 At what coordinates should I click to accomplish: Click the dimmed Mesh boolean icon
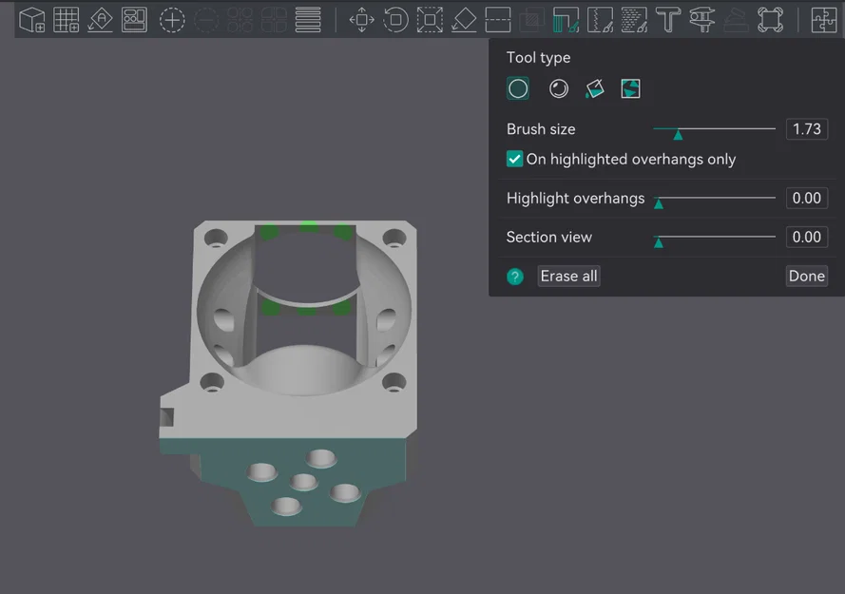531,20
